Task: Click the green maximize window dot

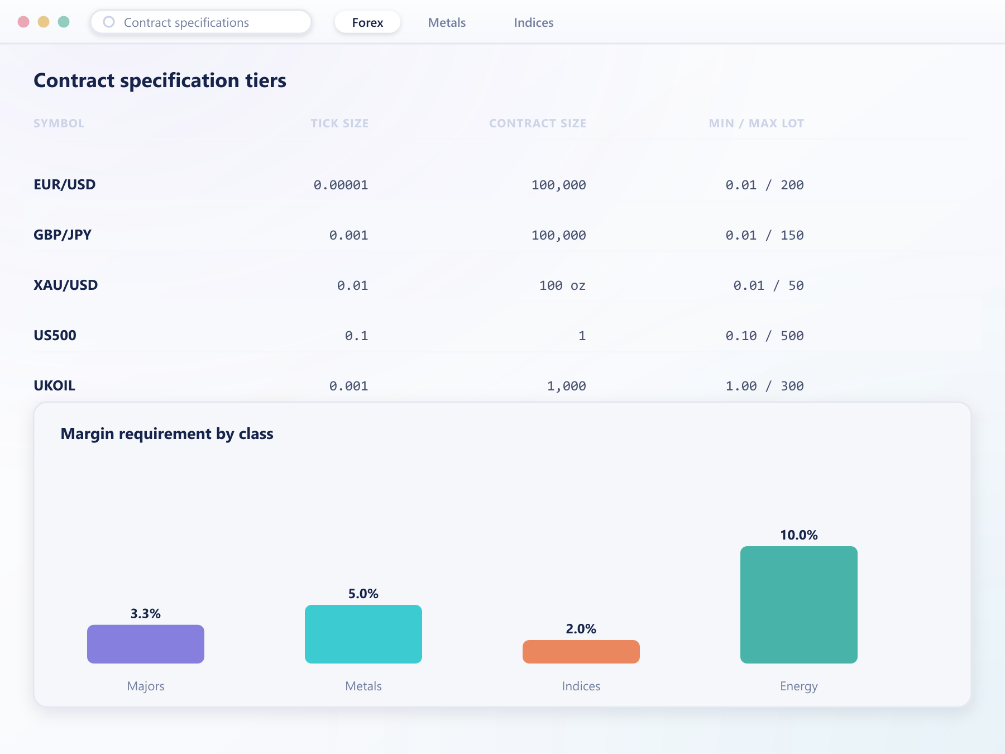Action: point(64,22)
